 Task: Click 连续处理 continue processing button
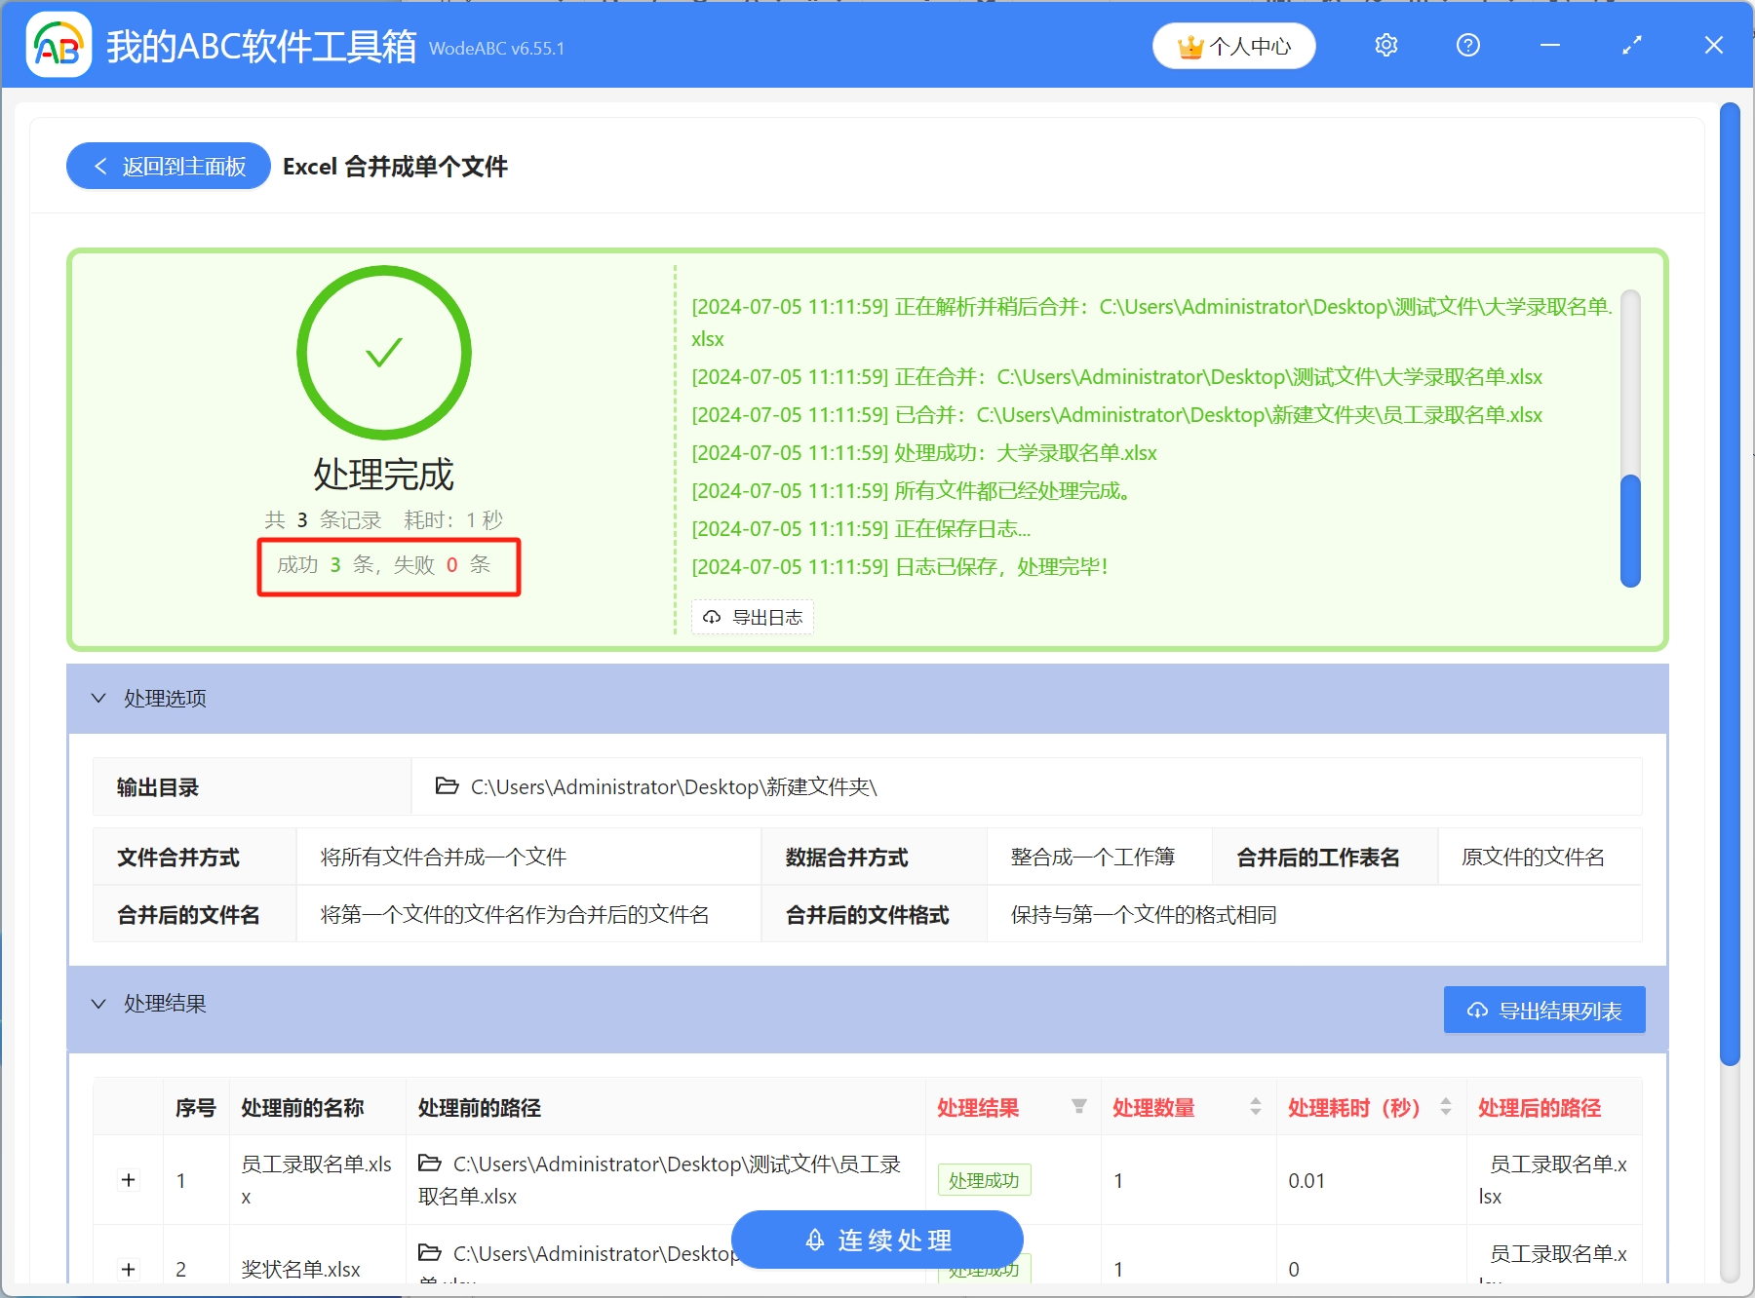click(877, 1240)
